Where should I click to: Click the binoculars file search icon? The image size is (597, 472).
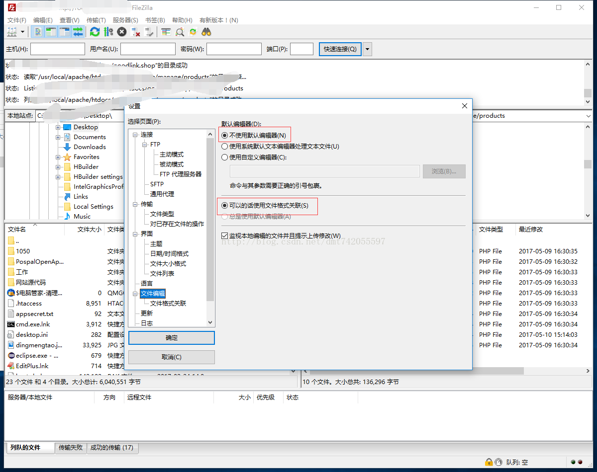(206, 32)
